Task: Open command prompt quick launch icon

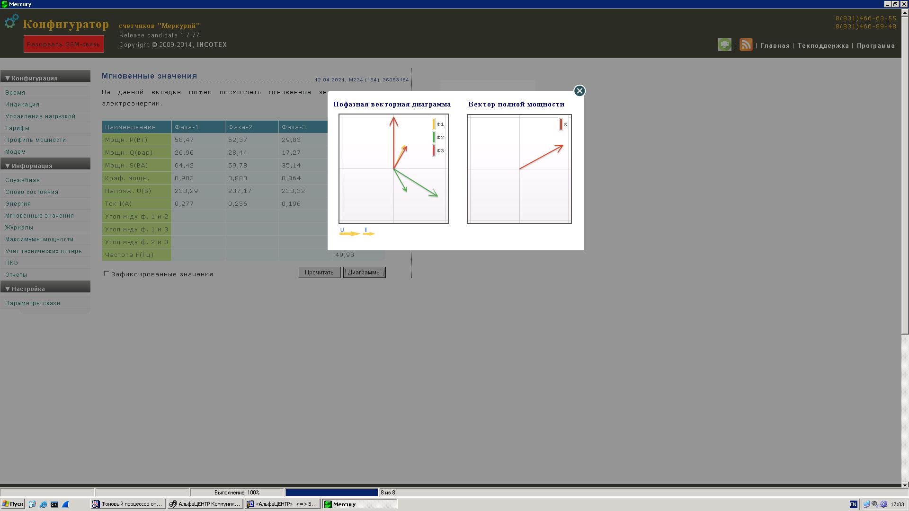Action: pyautogui.click(x=54, y=504)
